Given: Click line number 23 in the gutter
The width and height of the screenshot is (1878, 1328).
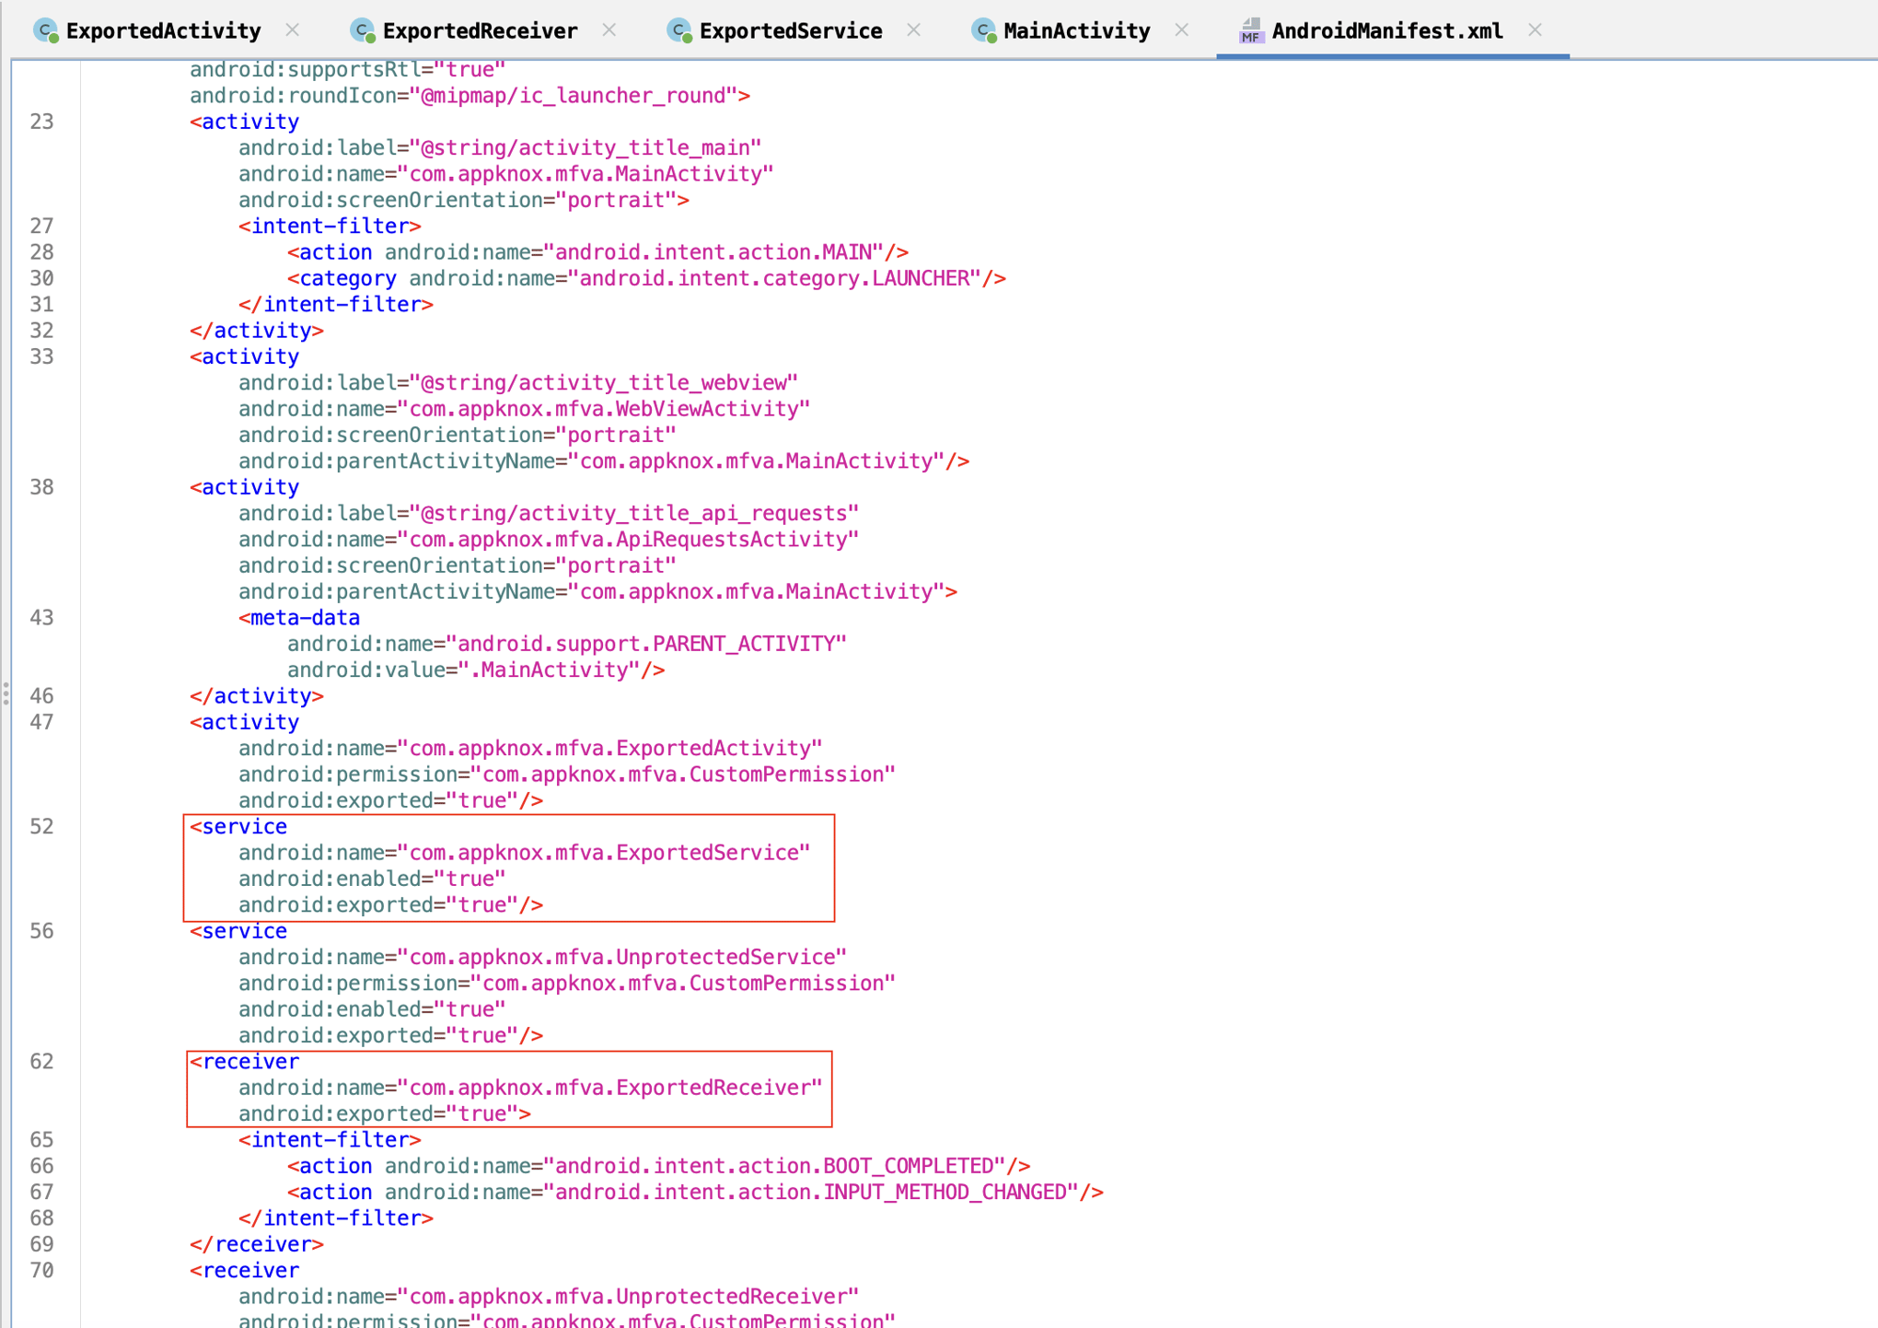Looking at the screenshot, I should pyautogui.click(x=41, y=121).
